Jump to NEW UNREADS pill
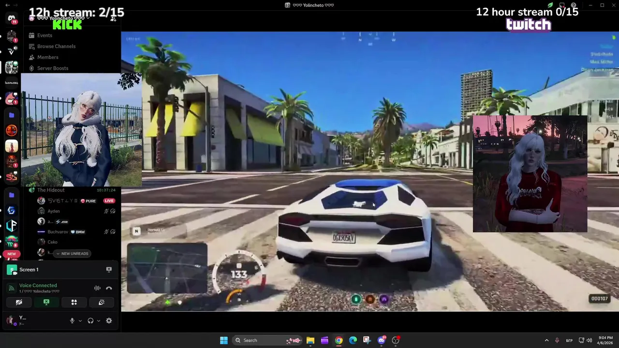619x348 pixels. (x=72, y=253)
